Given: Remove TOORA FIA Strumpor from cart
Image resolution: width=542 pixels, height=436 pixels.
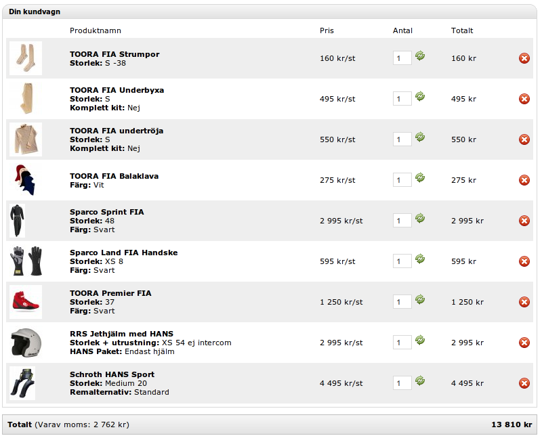Looking at the screenshot, I should [524, 58].
